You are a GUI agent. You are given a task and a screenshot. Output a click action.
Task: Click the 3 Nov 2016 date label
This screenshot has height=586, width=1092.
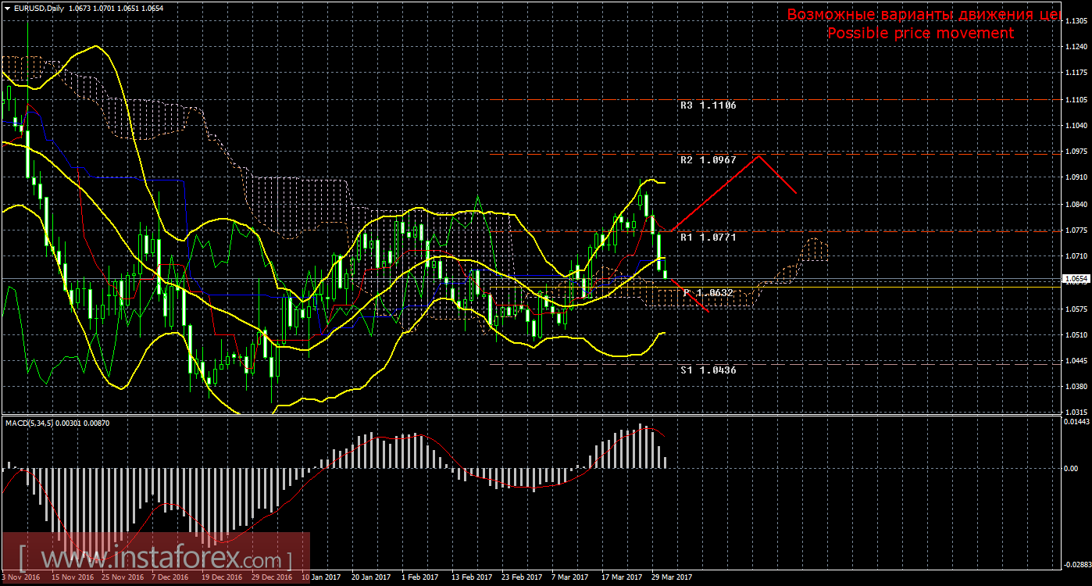point(20,577)
